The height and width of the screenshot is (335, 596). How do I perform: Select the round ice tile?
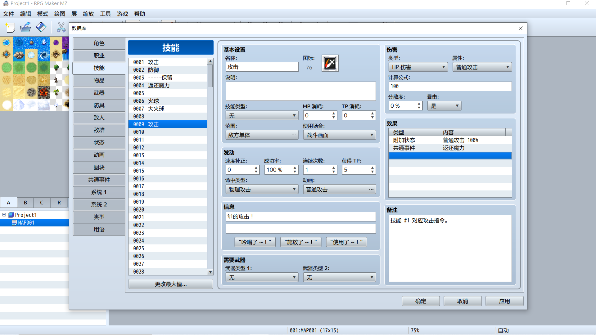(x=31, y=55)
